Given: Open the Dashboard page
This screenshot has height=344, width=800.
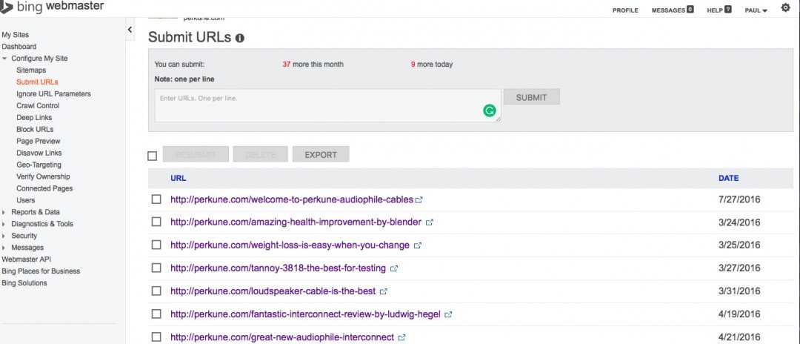Looking at the screenshot, I should click(x=19, y=47).
